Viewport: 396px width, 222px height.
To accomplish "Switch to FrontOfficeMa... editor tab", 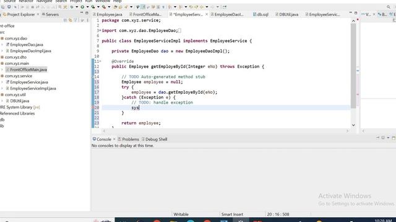I will [x=145, y=14].
